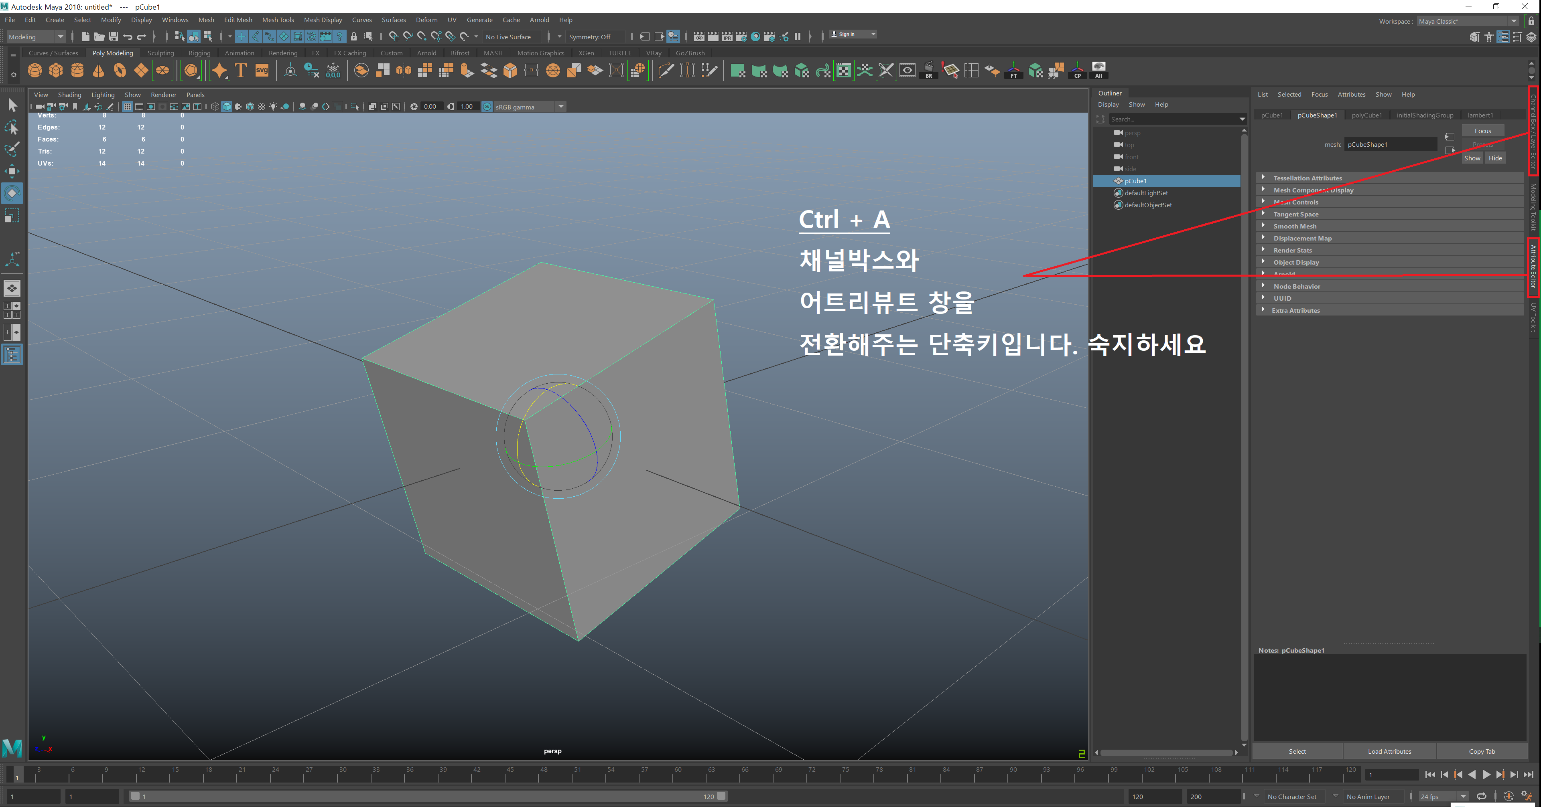The image size is (1541, 807).
Task: Click the FT axis shelf icon
Action: point(1013,71)
